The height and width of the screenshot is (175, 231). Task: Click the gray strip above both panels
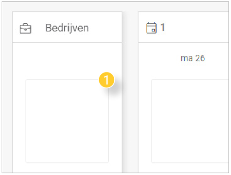tap(115, 7)
